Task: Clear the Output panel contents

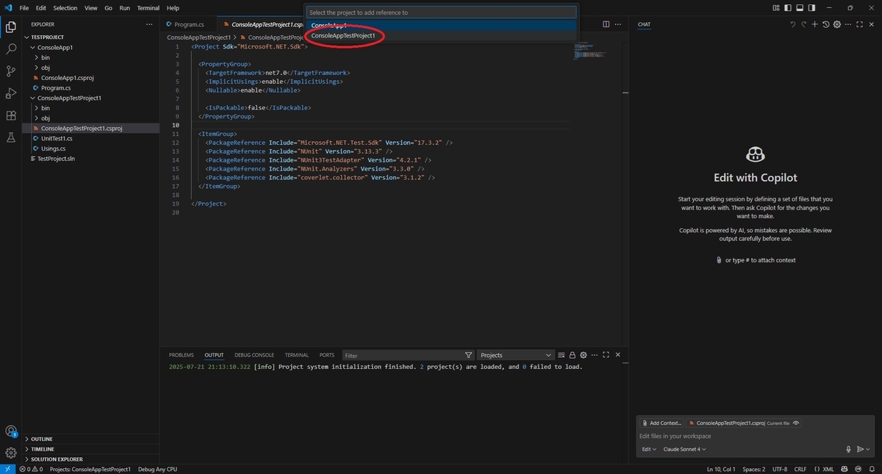Action: pos(562,355)
